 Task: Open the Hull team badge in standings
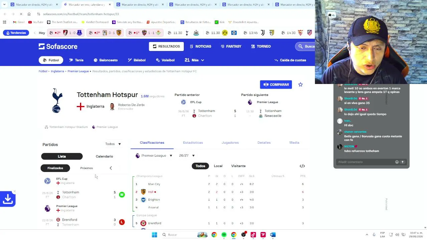tap(143, 192)
